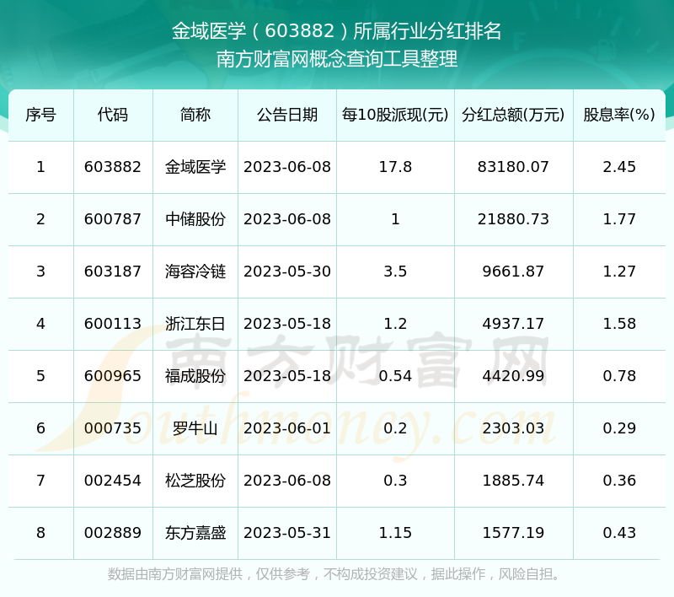Click the dividend total 83180.07 cell
674x597 pixels.
(513, 167)
